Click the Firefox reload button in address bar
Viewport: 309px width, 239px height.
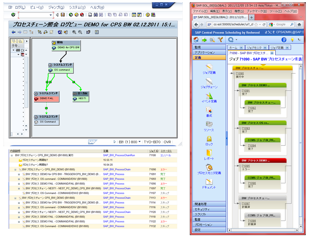pos(264,25)
